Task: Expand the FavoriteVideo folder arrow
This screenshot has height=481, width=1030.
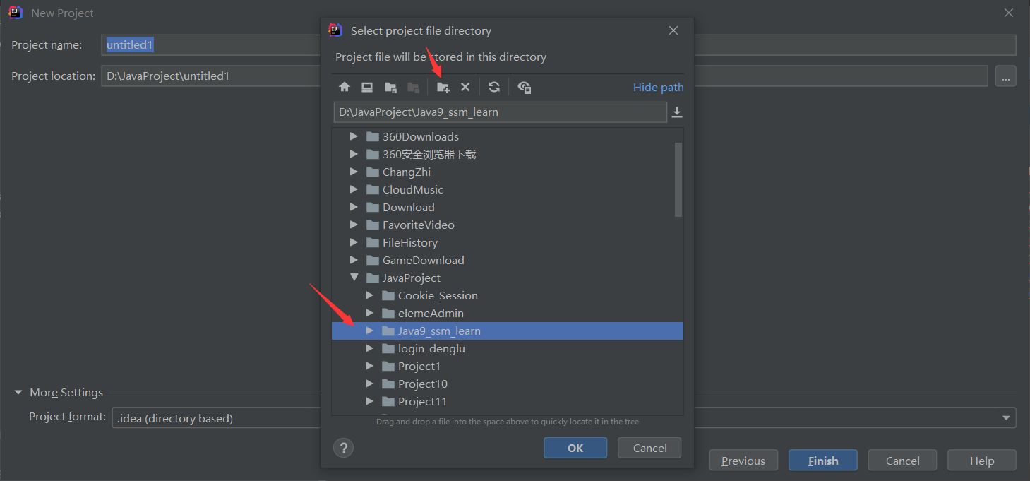Action: pos(354,225)
